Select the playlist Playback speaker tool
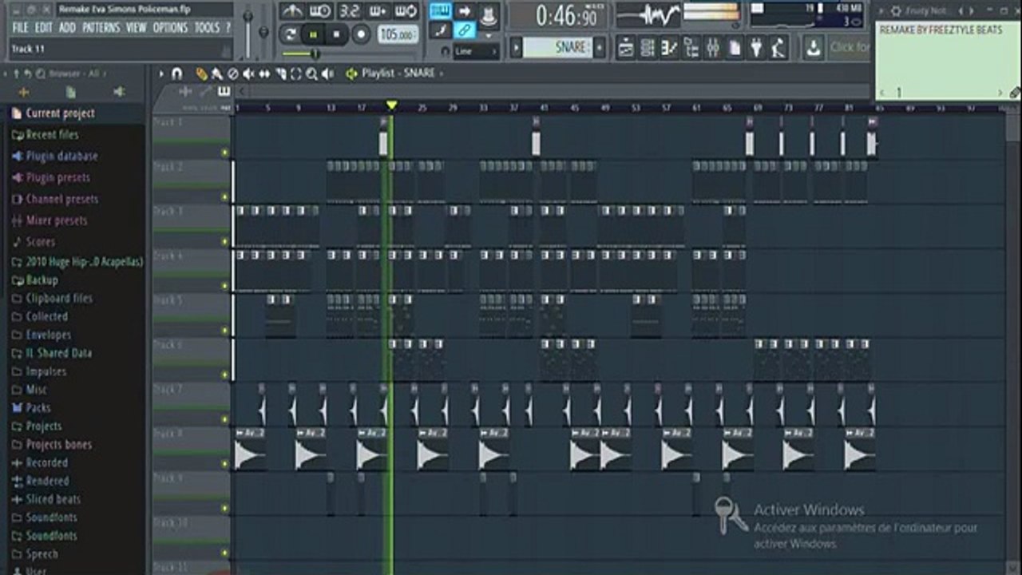The image size is (1022, 575). pyautogui.click(x=327, y=73)
